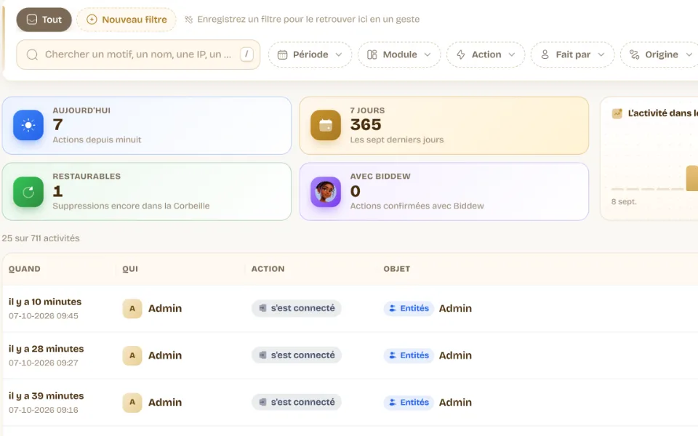Click Admin avatar in the 09:27 row
Screen dimensions: 698x436
tap(132, 355)
